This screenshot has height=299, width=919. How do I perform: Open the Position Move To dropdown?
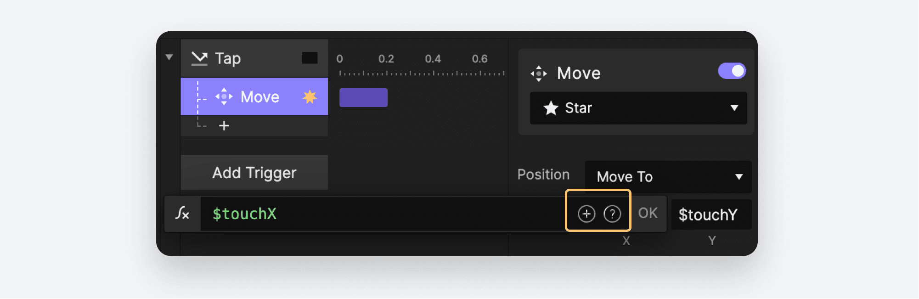[667, 177]
